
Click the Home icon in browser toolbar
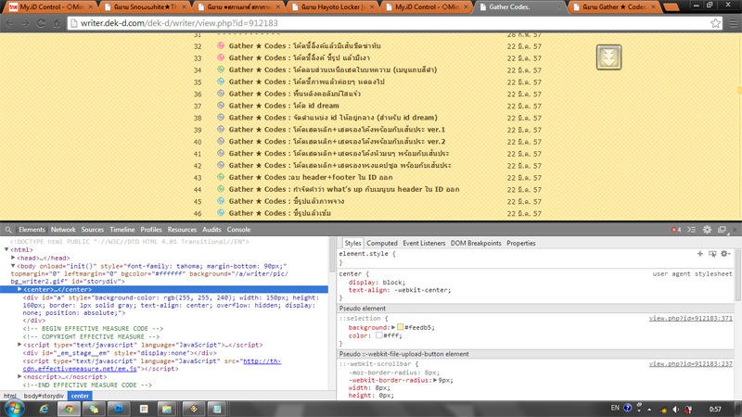click(x=57, y=23)
